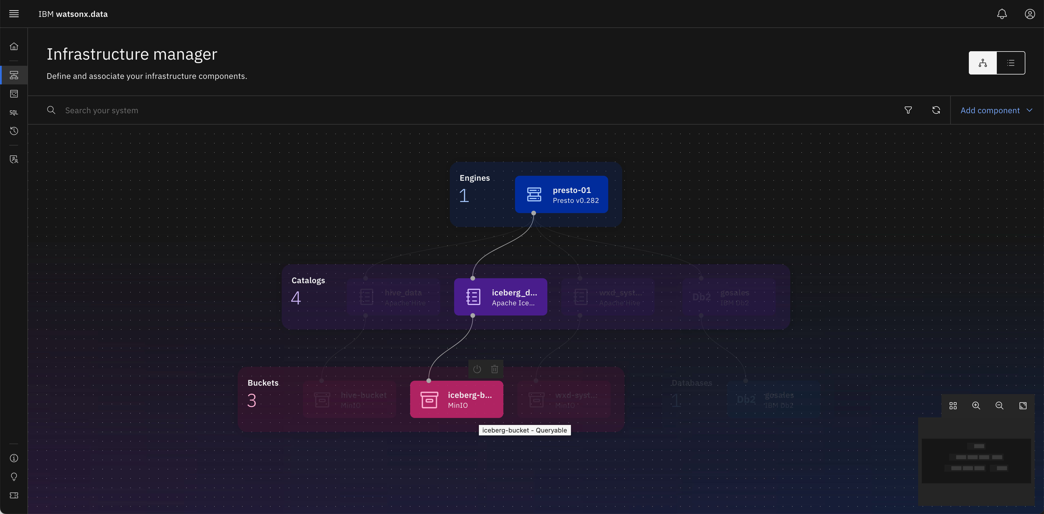This screenshot has width=1044, height=514.
Task: Click the search magnifier icon
Action: (51, 110)
